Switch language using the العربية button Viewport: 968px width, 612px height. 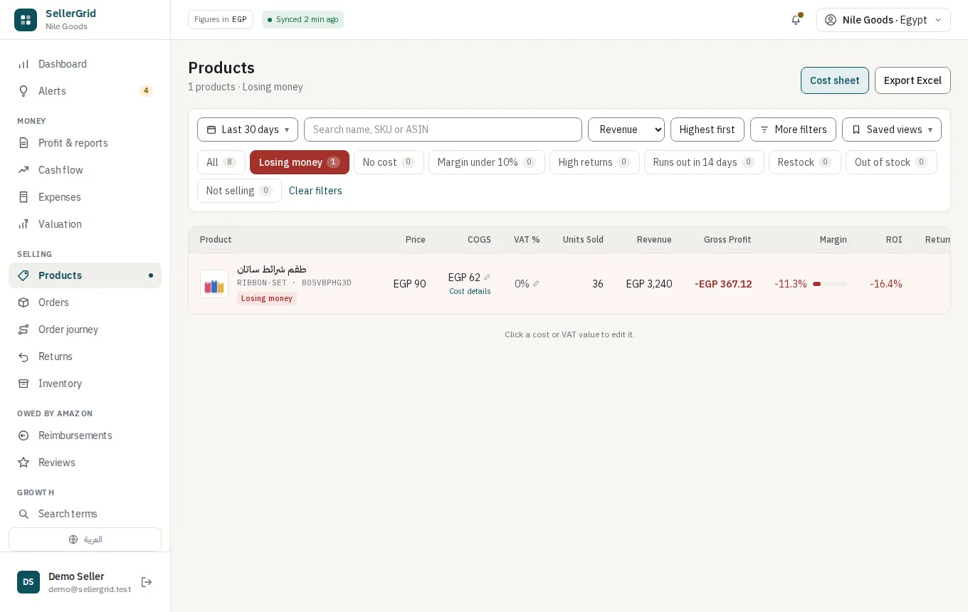tap(85, 539)
